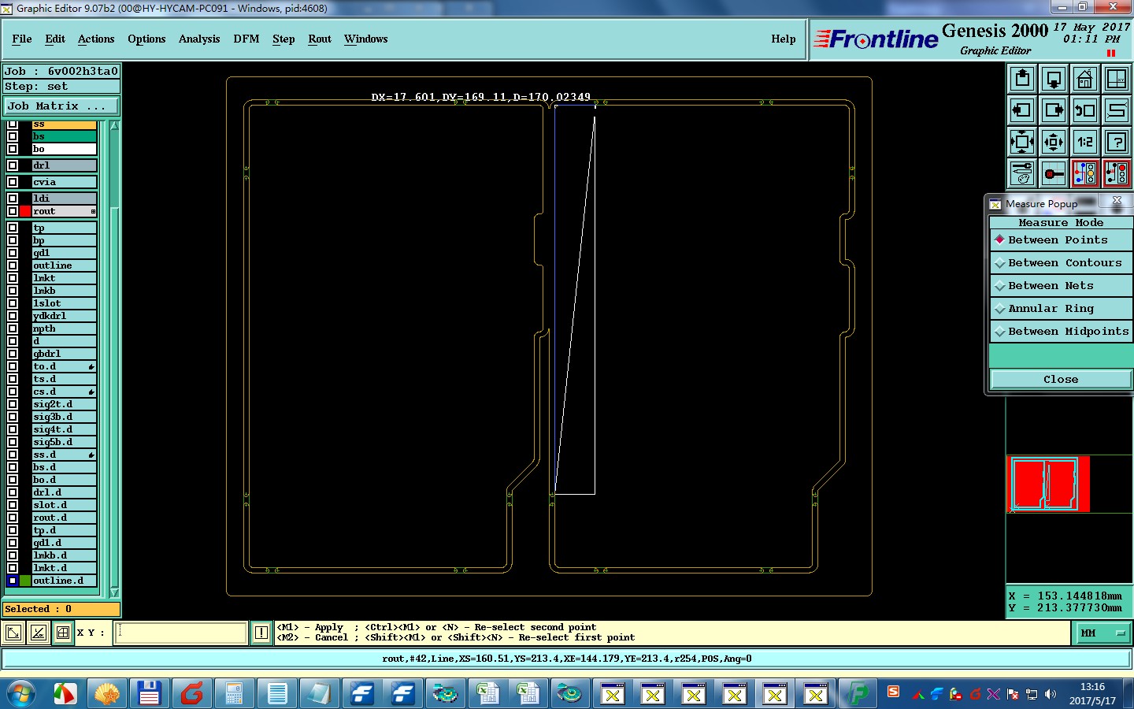Click the layer list scroll down arrow
The height and width of the screenshot is (709, 1134).
[x=114, y=592]
